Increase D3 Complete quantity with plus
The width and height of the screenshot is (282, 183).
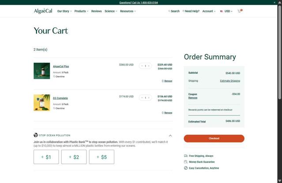pyautogui.click(x=149, y=98)
